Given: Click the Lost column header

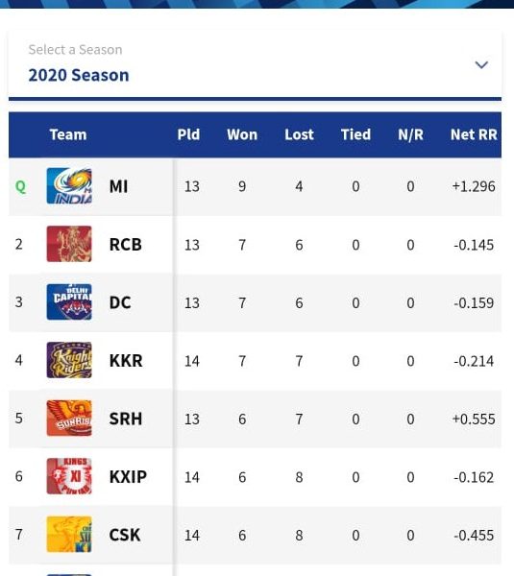Looking at the screenshot, I should [300, 134].
